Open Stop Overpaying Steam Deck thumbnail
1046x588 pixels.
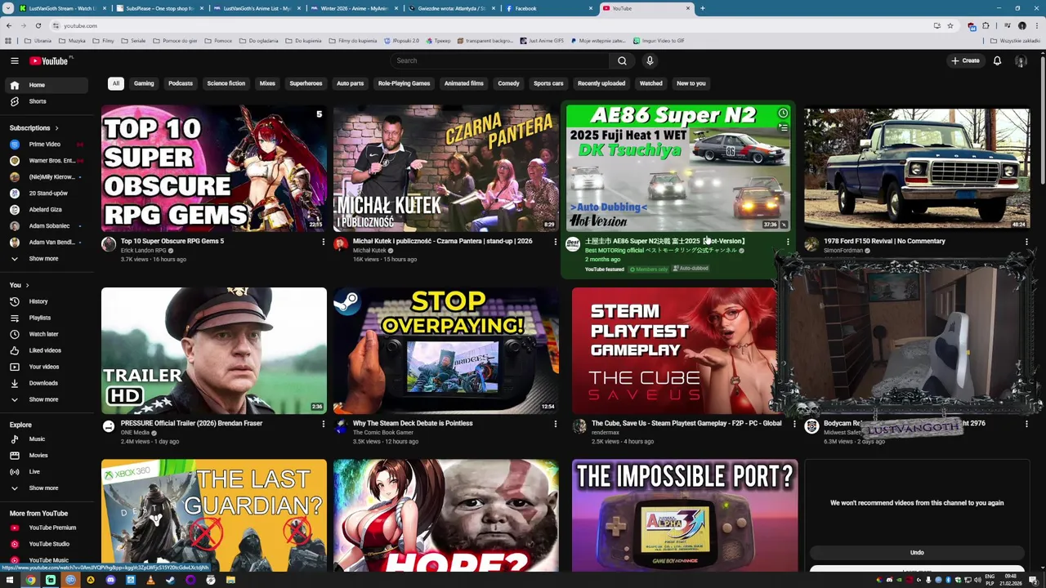point(446,350)
